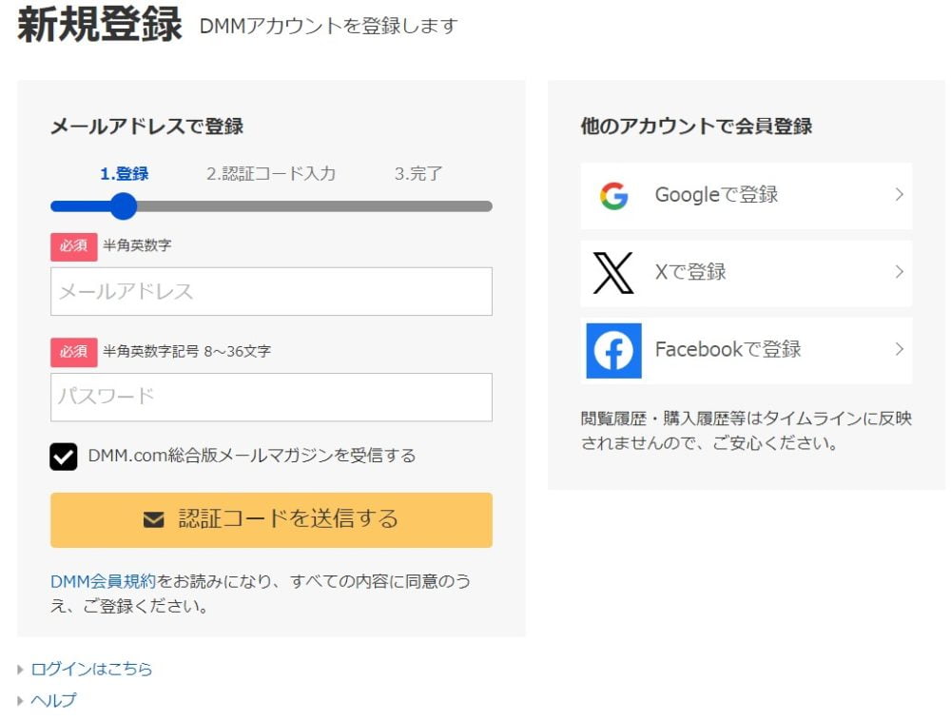This screenshot has height=721, width=951.
Task: Click the arrow icon beside ログインはこちら
Action: click(x=19, y=669)
